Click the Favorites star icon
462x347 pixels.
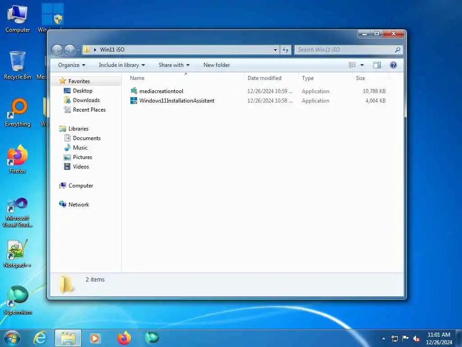(62, 81)
